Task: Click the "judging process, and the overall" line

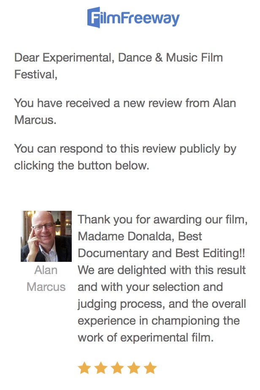Action: pyautogui.click(x=162, y=304)
